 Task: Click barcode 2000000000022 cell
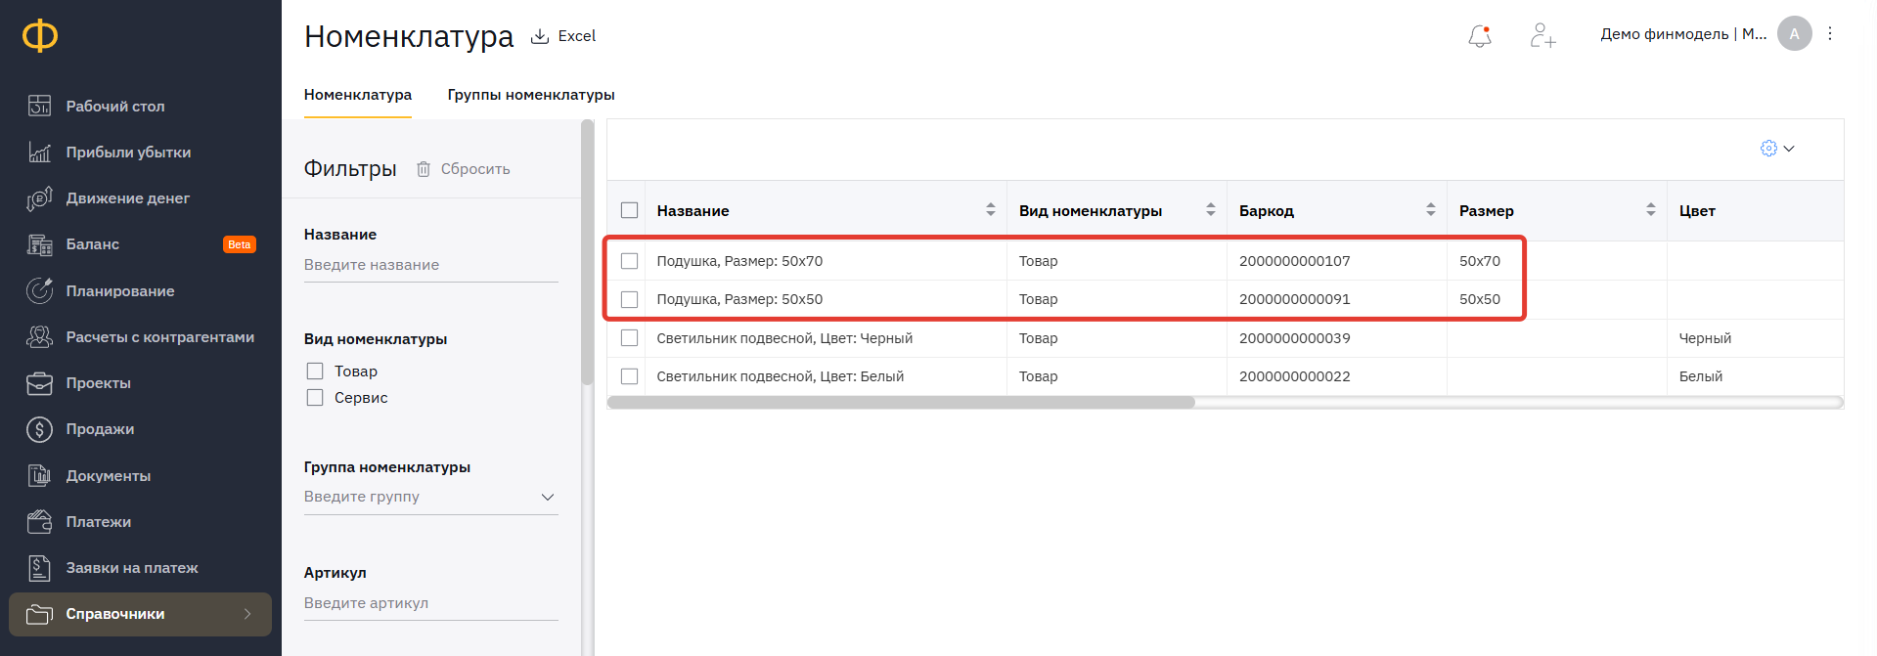coord(1294,376)
